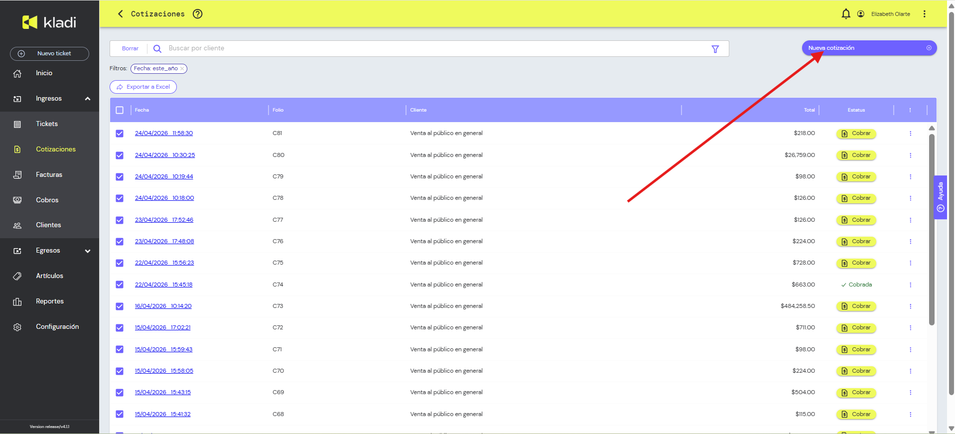Go back using the Cotizaciones arrow
Screen dimensions: 955x434
[120, 14]
